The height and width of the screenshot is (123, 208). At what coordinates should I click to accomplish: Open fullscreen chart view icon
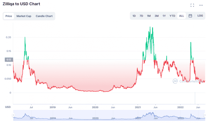[x=192, y=5]
